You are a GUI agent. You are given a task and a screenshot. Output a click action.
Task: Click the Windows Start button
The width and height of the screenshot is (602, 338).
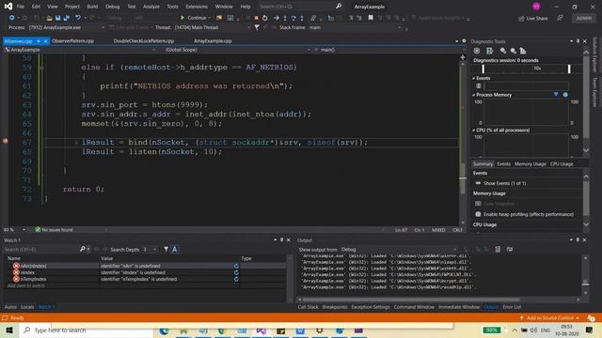(x=9, y=330)
